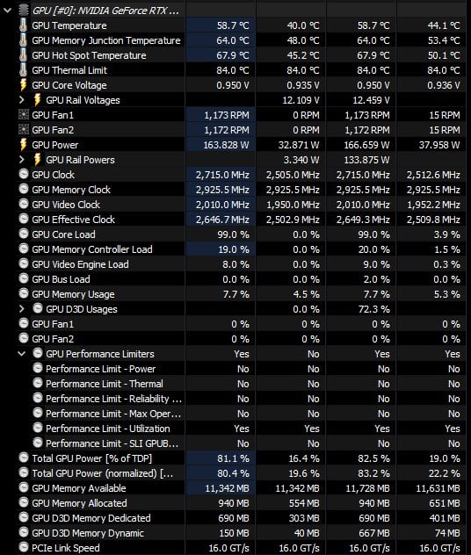Expand the GPU D3D Usages group

click(22, 309)
